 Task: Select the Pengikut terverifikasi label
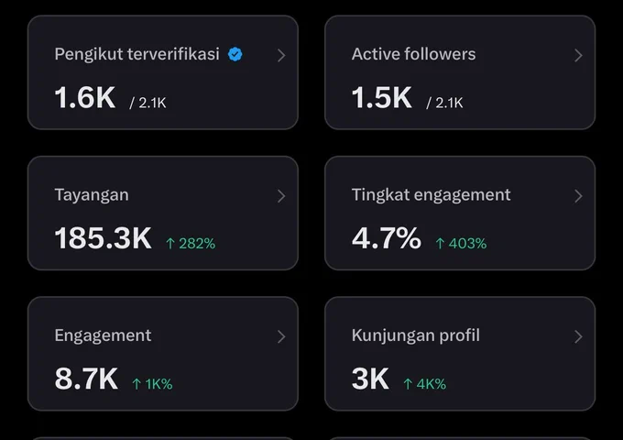coord(137,54)
